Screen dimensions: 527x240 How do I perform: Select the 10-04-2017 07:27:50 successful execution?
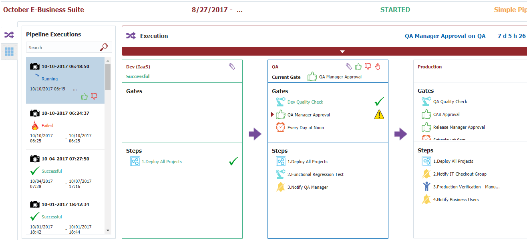65,172
